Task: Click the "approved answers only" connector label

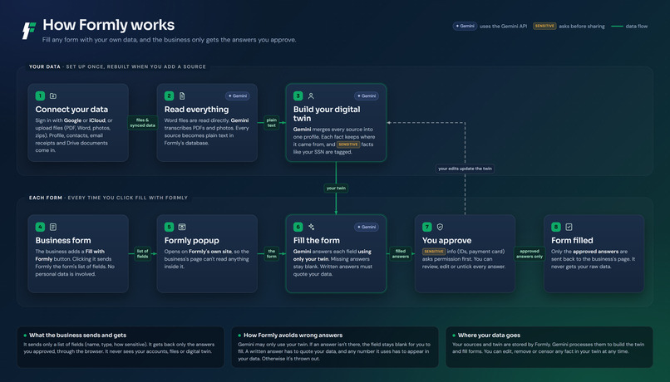Action: coord(530,254)
